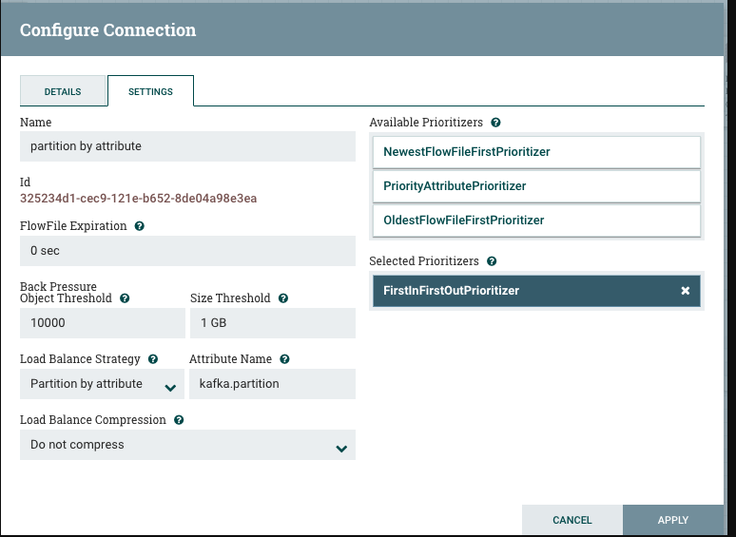Open help for Selected Prioritizers
The height and width of the screenshot is (537, 736).
click(x=492, y=261)
